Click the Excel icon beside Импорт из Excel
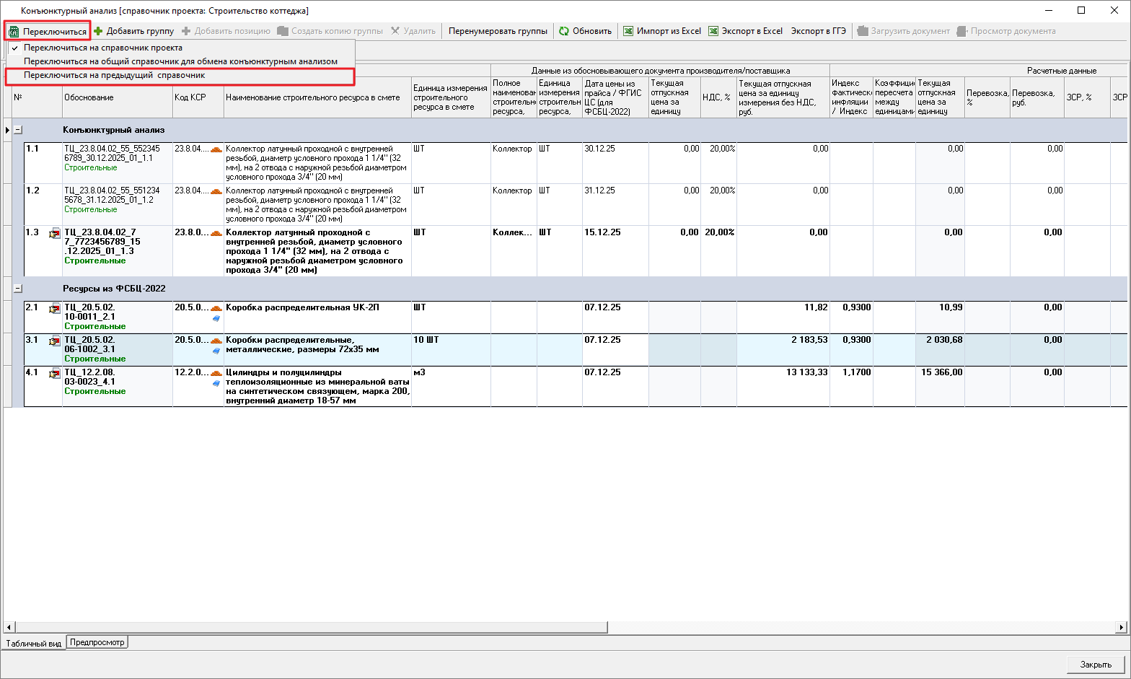 (628, 31)
